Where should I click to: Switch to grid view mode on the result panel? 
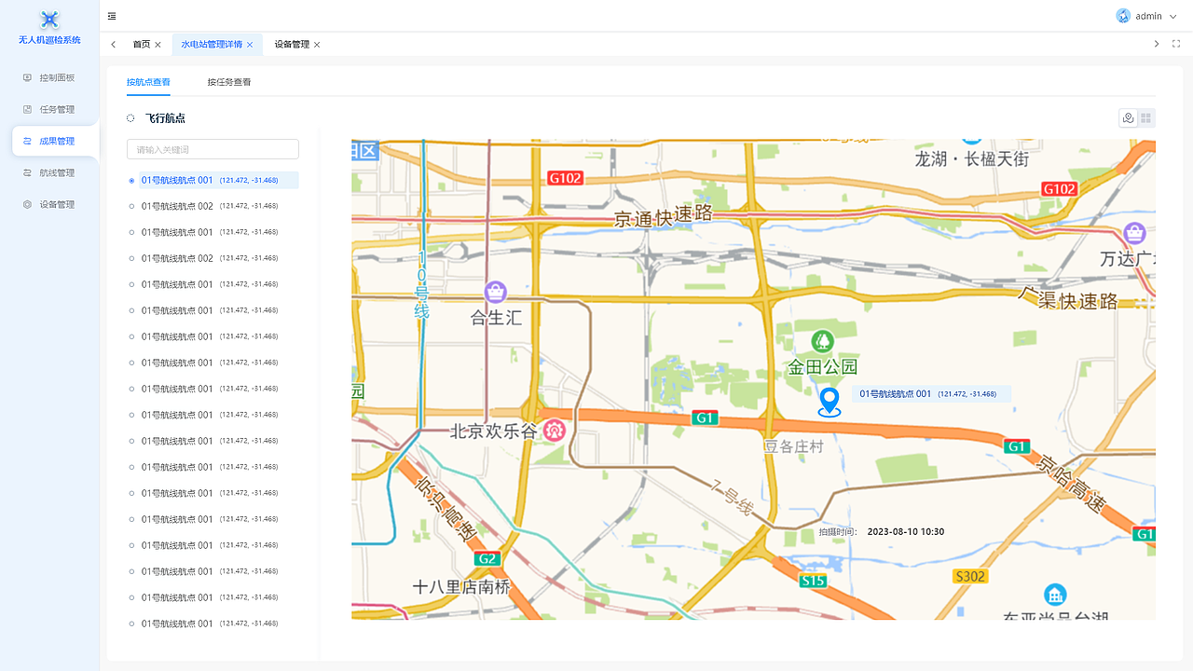click(1145, 117)
